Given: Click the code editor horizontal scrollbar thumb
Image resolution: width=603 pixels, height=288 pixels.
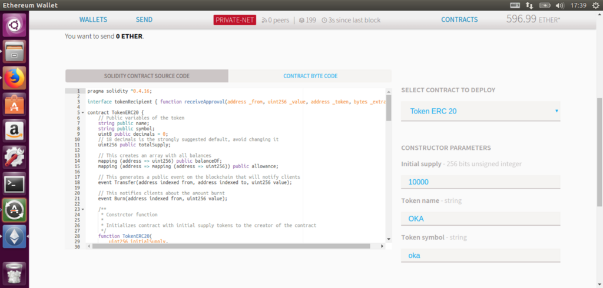Looking at the screenshot, I should [231, 246].
